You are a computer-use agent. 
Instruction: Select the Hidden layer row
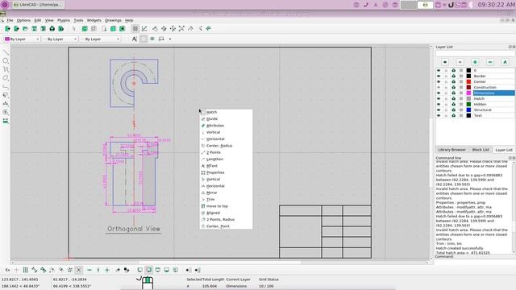pos(475,104)
